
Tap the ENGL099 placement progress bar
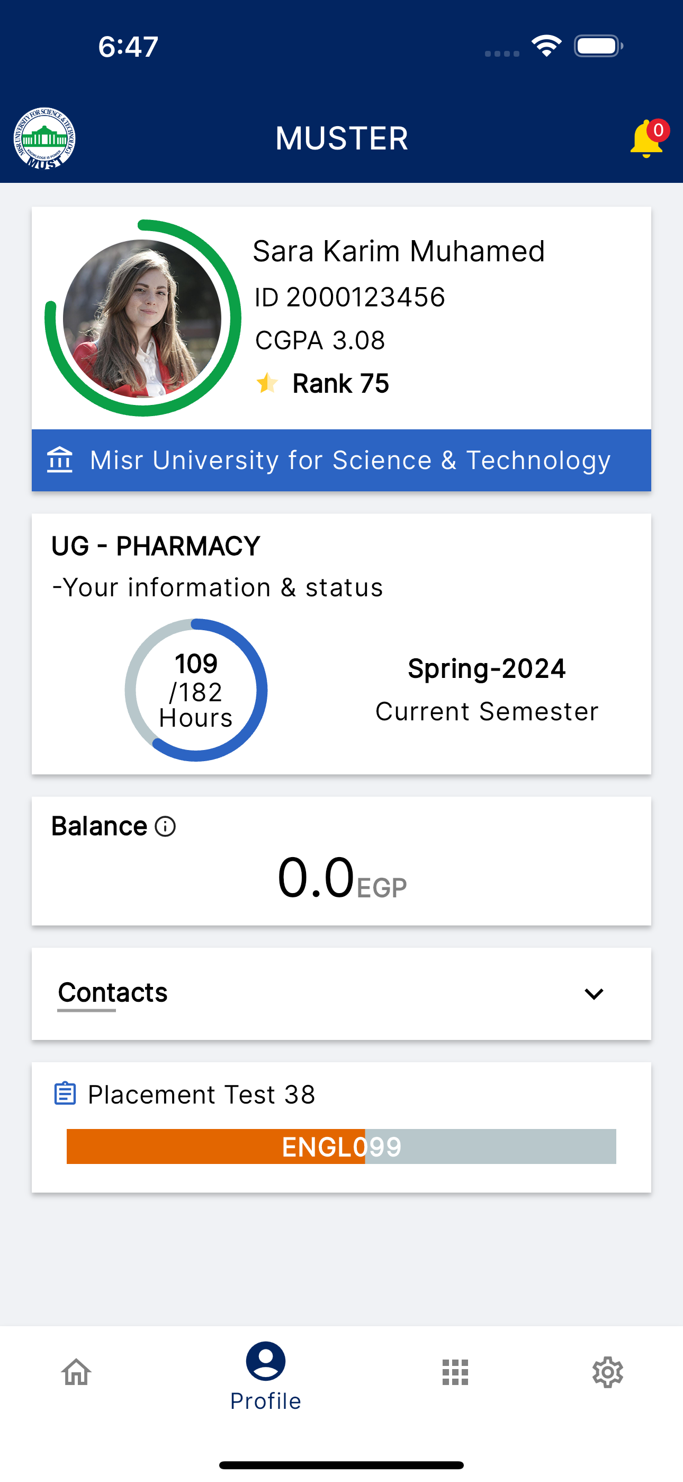pyautogui.click(x=341, y=1146)
